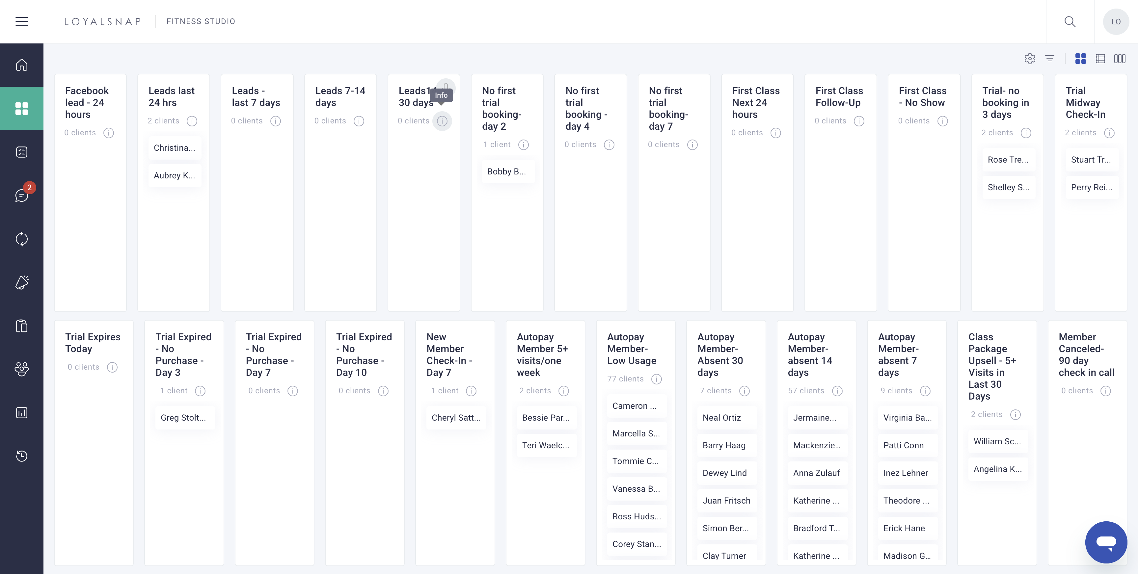Open search using the magnifier icon
The height and width of the screenshot is (574, 1138).
pyautogui.click(x=1070, y=21)
